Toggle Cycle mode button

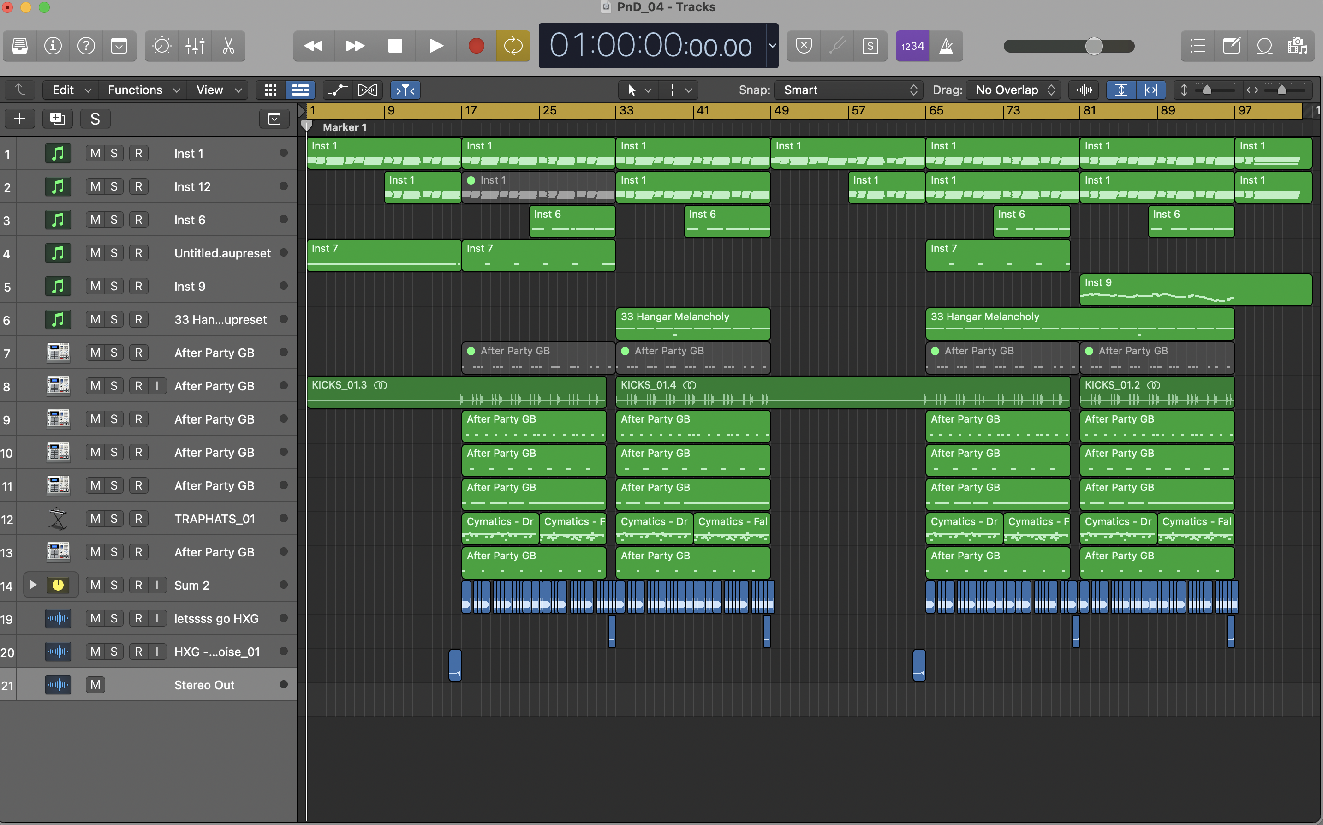click(x=513, y=46)
